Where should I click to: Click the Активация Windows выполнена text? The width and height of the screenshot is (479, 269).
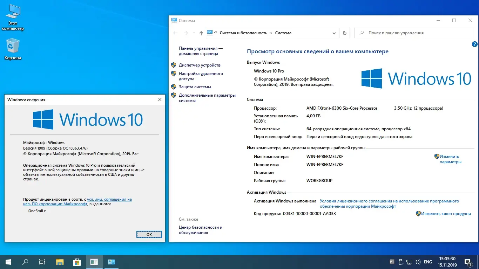[285, 201]
